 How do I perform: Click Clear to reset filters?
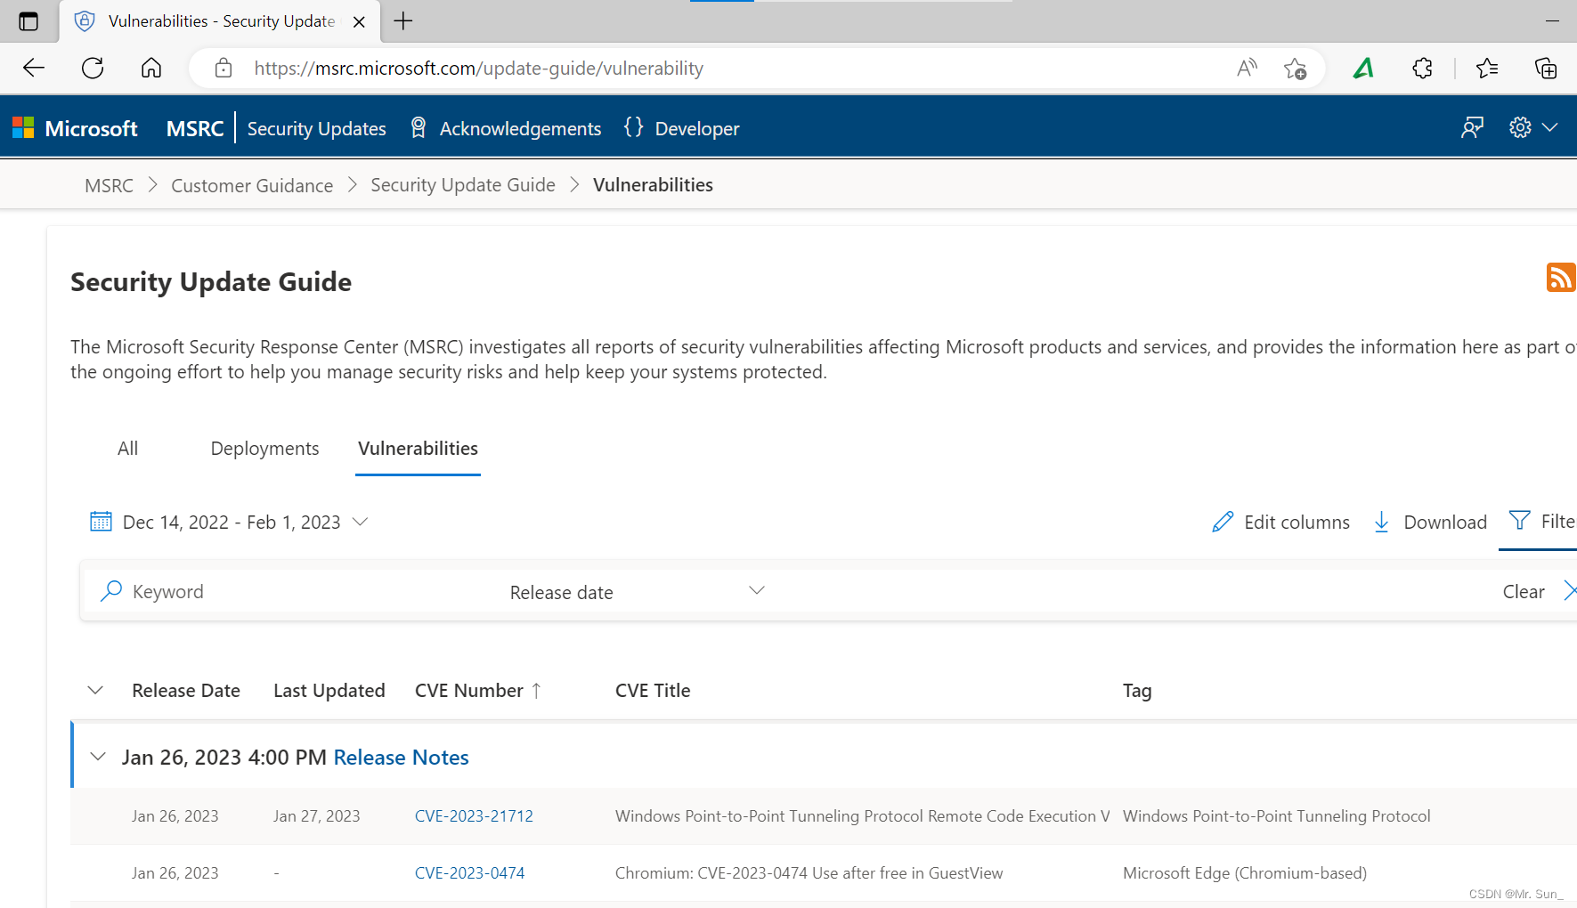[1524, 591]
